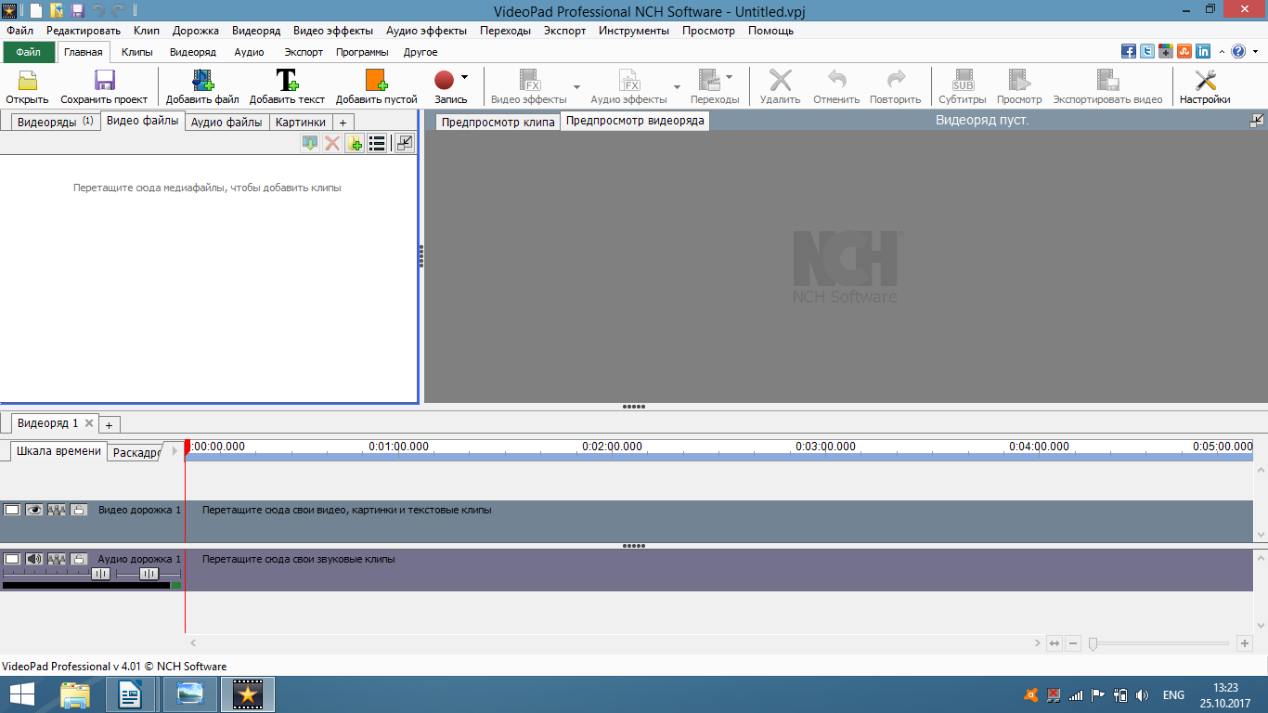This screenshot has width=1268, height=713.
Task: Click the Сохранить проект floppy icon
Action: tap(104, 81)
